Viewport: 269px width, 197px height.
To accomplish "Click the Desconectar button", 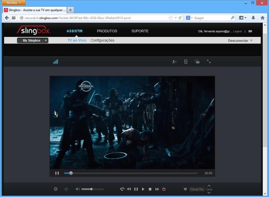I will [240, 41].
